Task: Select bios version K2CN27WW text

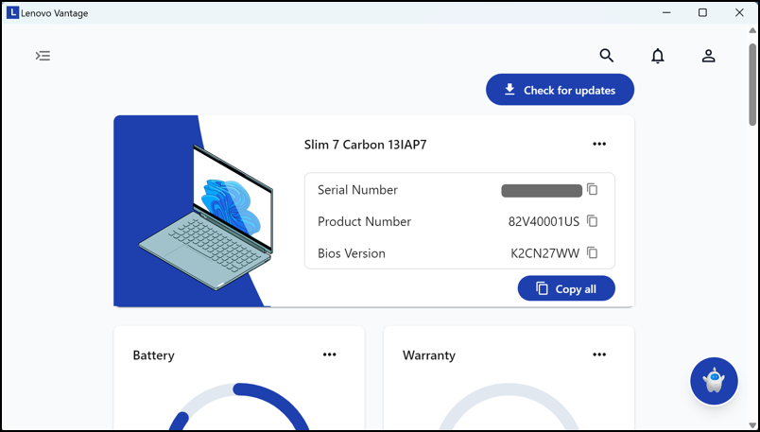Action: tap(544, 253)
